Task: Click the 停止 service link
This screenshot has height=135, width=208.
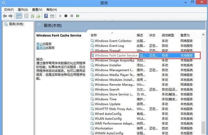Action: coord(39,44)
